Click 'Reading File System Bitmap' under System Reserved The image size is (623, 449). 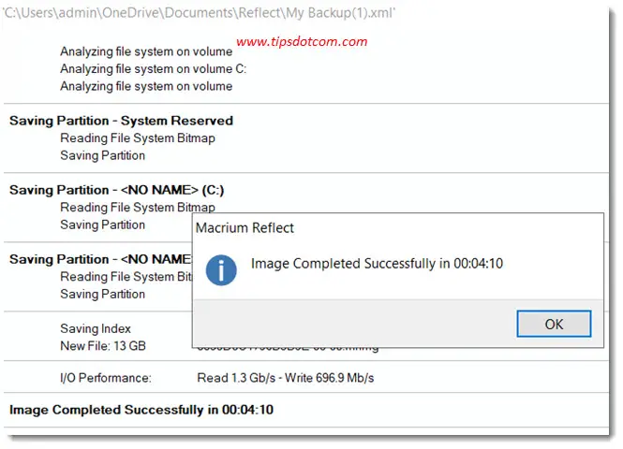(138, 138)
